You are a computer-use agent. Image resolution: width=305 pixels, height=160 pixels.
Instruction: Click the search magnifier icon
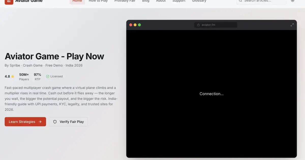pos(240,1)
